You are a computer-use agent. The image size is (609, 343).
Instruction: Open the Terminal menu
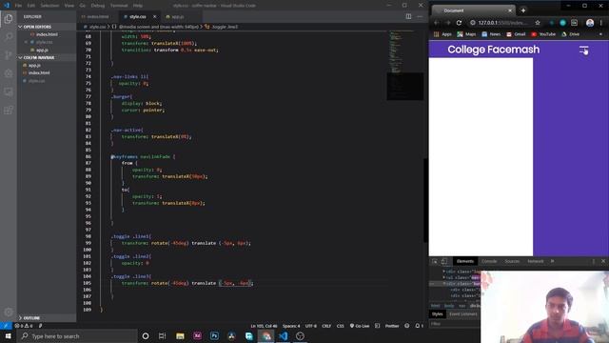point(118,6)
